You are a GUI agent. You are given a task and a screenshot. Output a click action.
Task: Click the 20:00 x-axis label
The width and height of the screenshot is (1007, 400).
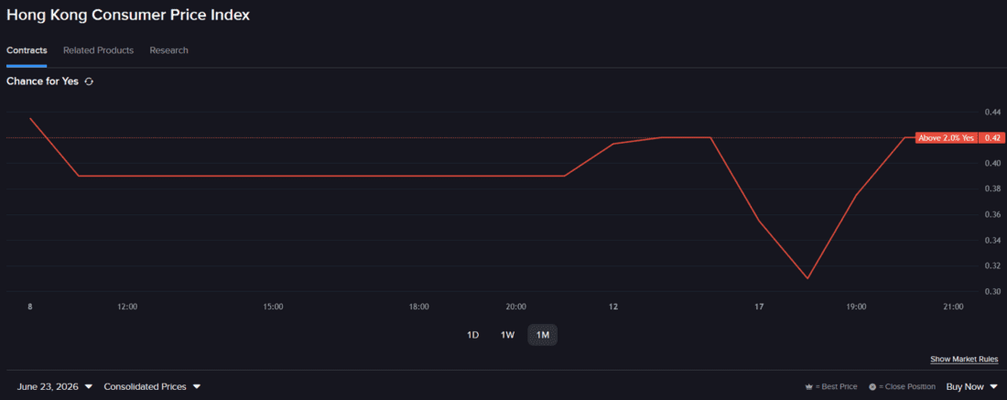[x=515, y=307]
